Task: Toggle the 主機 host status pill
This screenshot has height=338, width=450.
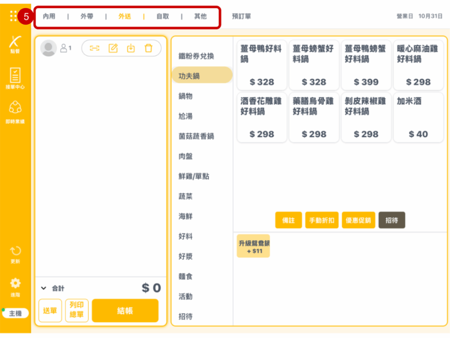Action: point(15,313)
